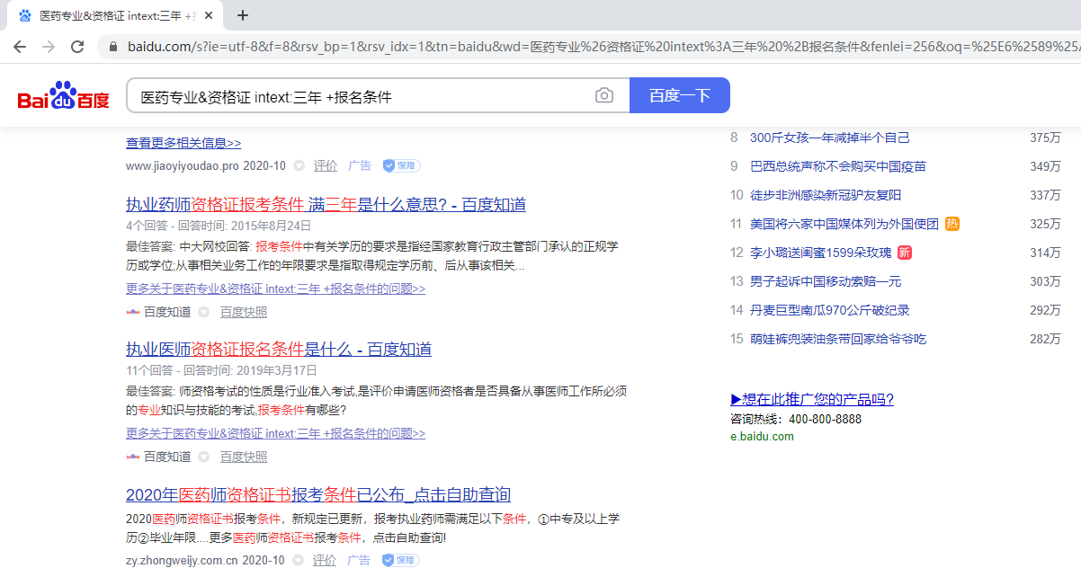1081x577 pixels.
Task: Click 282万 count on trending item 15
Action: pos(1045,339)
